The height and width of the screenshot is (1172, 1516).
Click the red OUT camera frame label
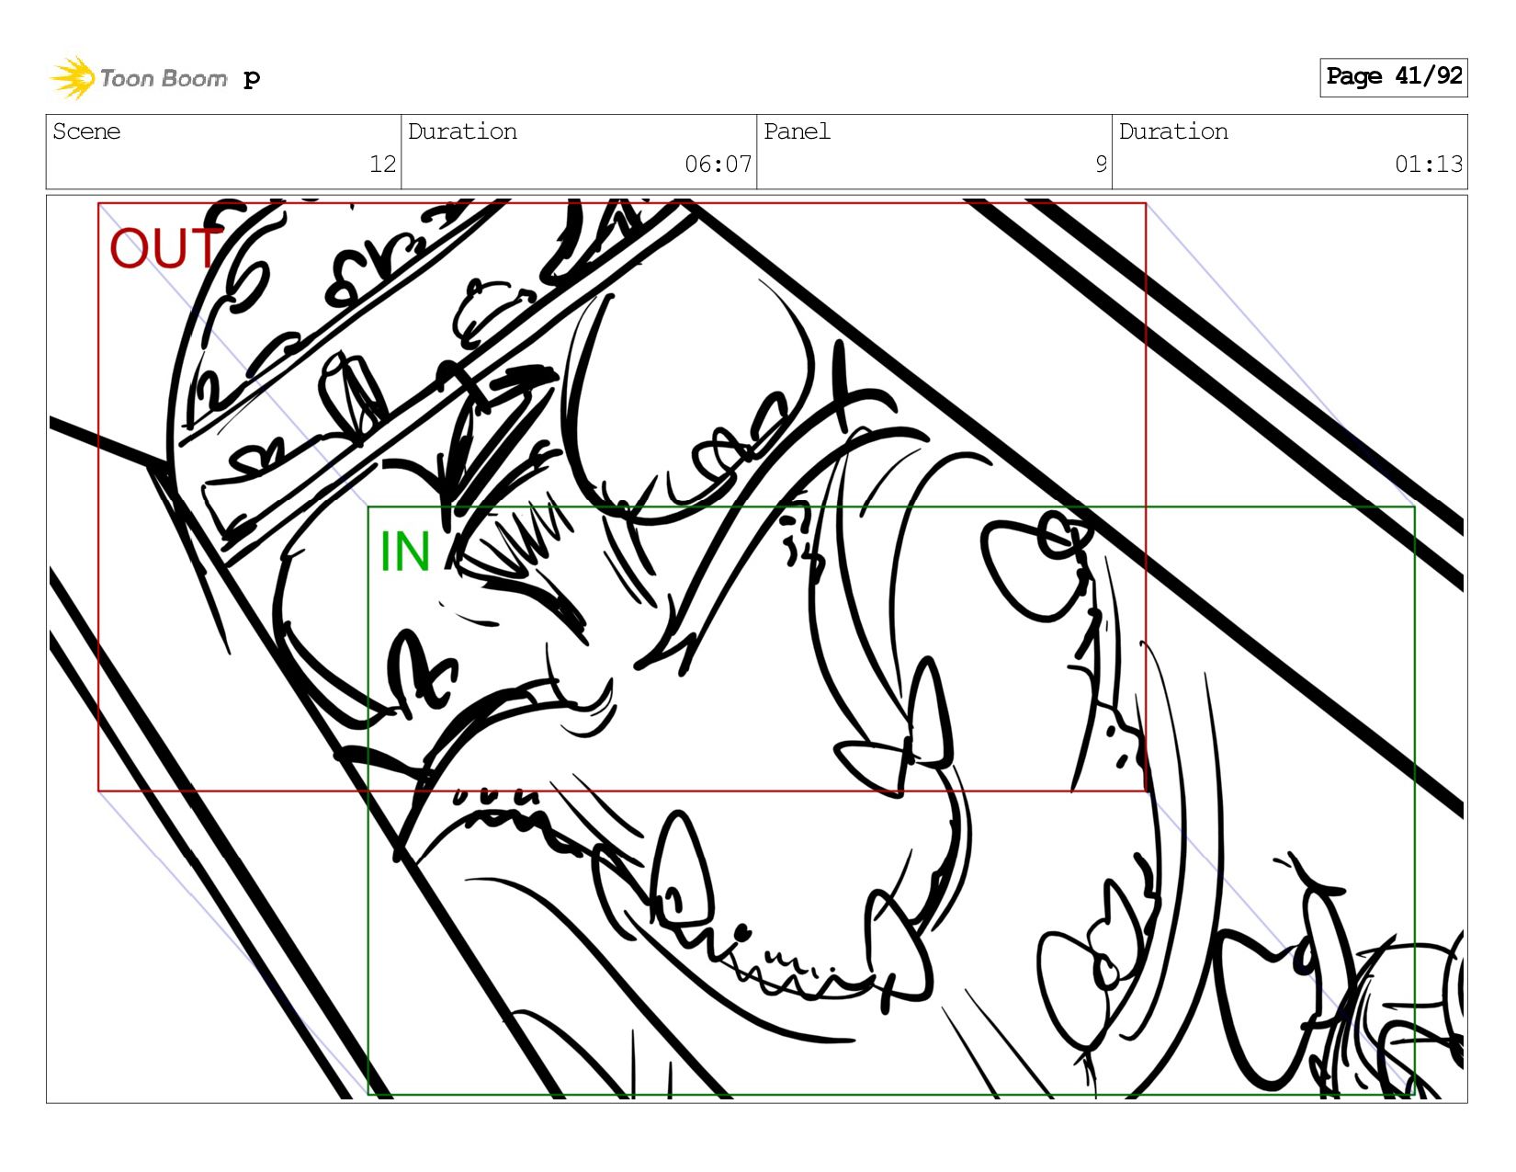(x=165, y=248)
